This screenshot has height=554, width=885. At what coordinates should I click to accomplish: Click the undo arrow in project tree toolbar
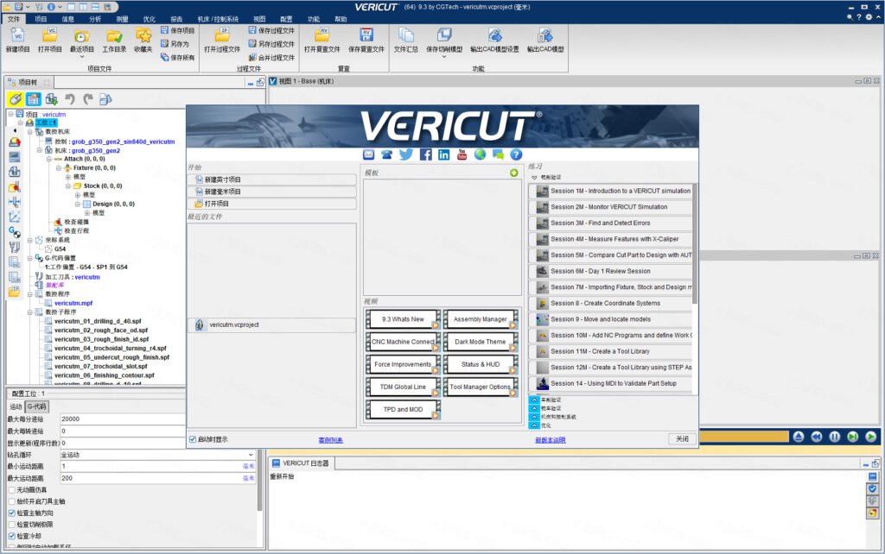coord(69,100)
